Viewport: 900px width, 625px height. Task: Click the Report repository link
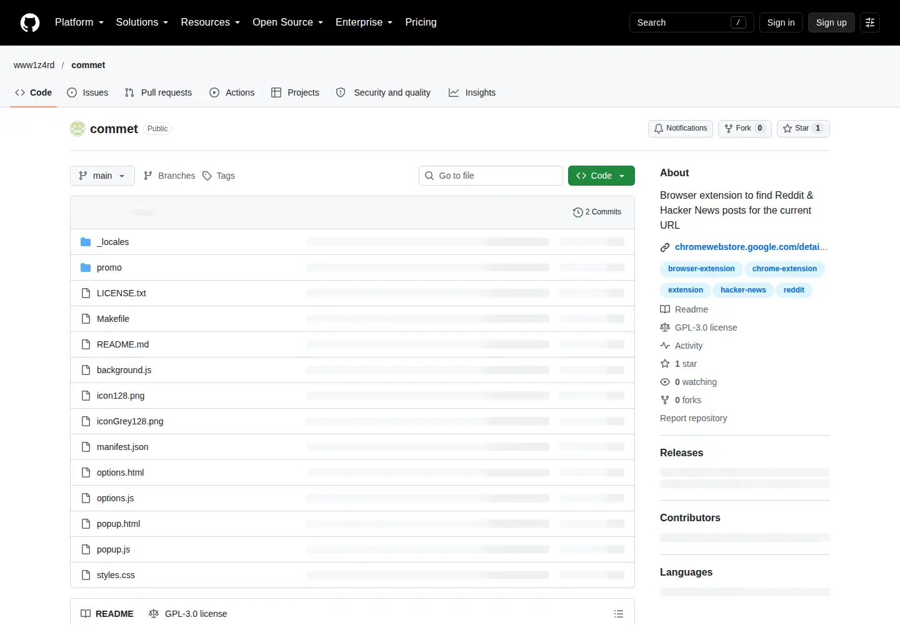click(694, 418)
